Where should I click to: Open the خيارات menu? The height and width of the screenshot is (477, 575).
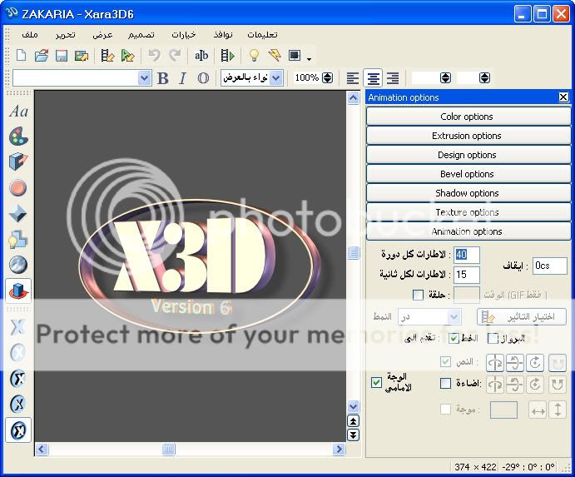point(184,34)
